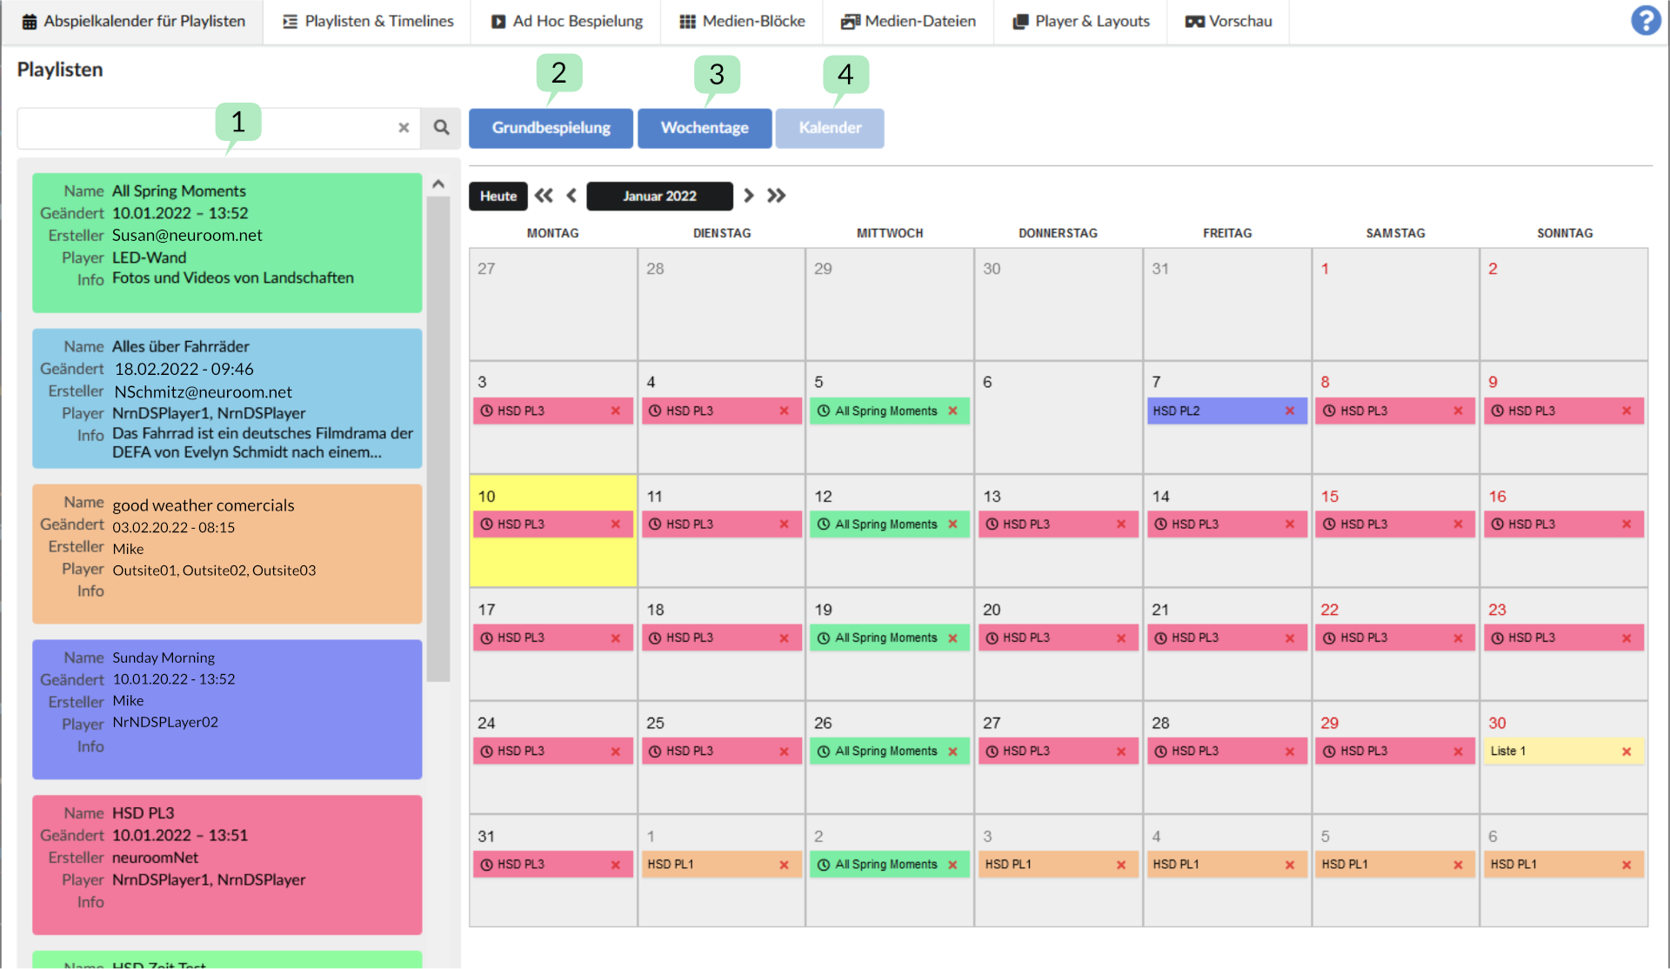Image resolution: width=1670 pixels, height=969 pixels.
Task: Click clock icon on All Spring Moments January 12
Action: [x=824, y=524]
